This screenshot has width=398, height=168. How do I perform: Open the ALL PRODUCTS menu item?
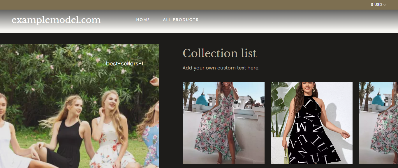181,20
